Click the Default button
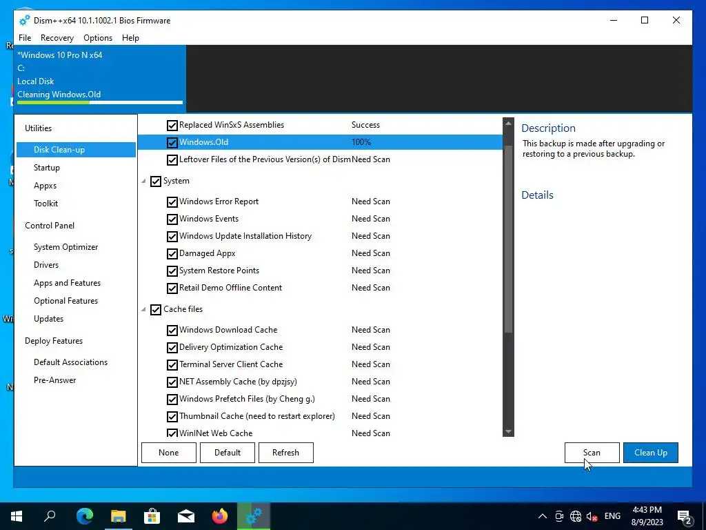Viewport: 706px width, 530px height. [x=228, y=453]
